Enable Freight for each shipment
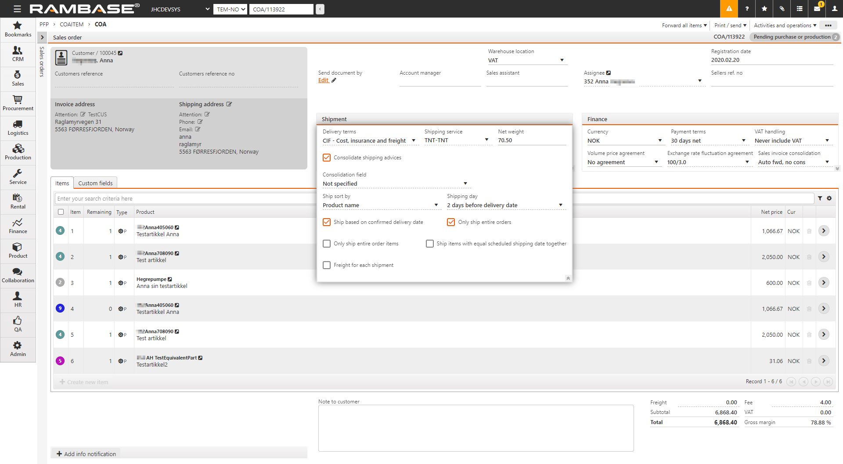843x464 pixels. (x=327, y=265)
